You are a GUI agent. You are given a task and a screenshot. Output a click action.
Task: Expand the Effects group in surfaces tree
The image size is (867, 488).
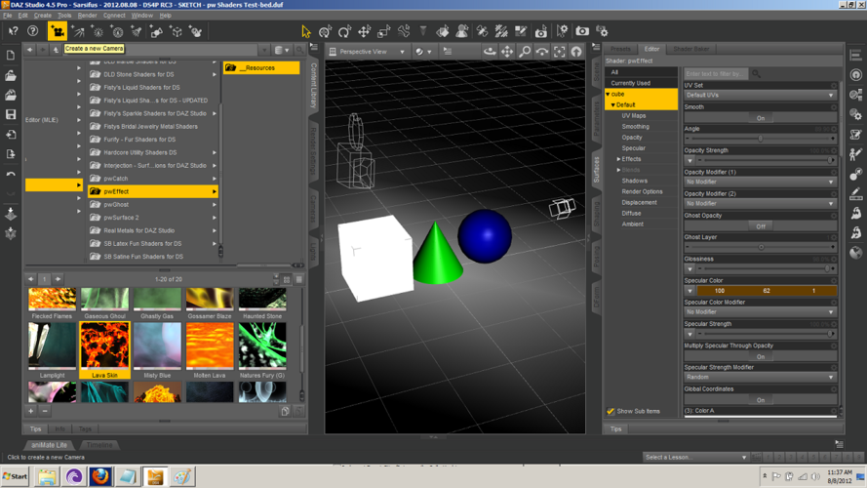coord(618,159)
